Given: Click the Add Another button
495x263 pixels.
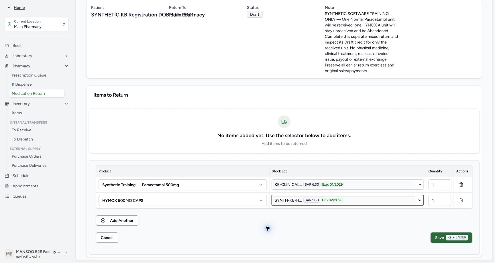Looking at the screenshot, I should (117, 220).
